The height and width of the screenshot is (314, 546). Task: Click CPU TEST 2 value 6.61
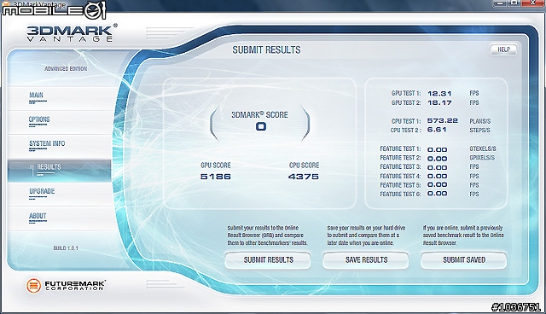pos(437,130)
